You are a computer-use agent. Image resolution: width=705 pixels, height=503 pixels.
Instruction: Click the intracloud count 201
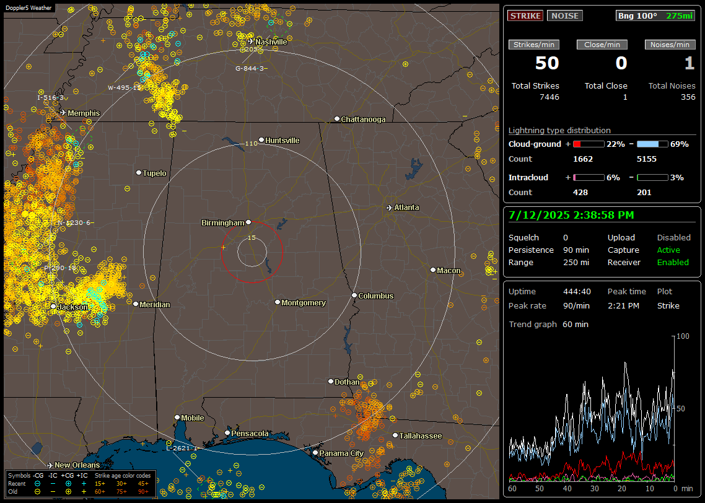644,193
